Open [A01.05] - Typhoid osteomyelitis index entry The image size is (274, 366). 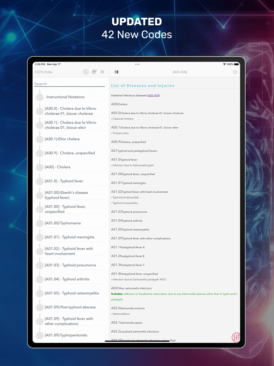click(72, 293)
